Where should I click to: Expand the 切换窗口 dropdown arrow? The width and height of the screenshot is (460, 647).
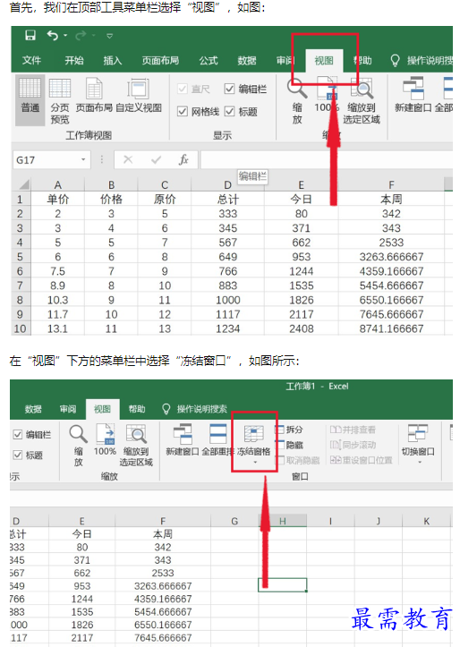coord(420,462)
